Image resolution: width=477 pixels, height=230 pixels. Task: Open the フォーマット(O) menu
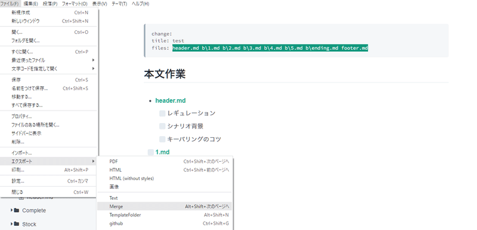(x=75, y=4)
